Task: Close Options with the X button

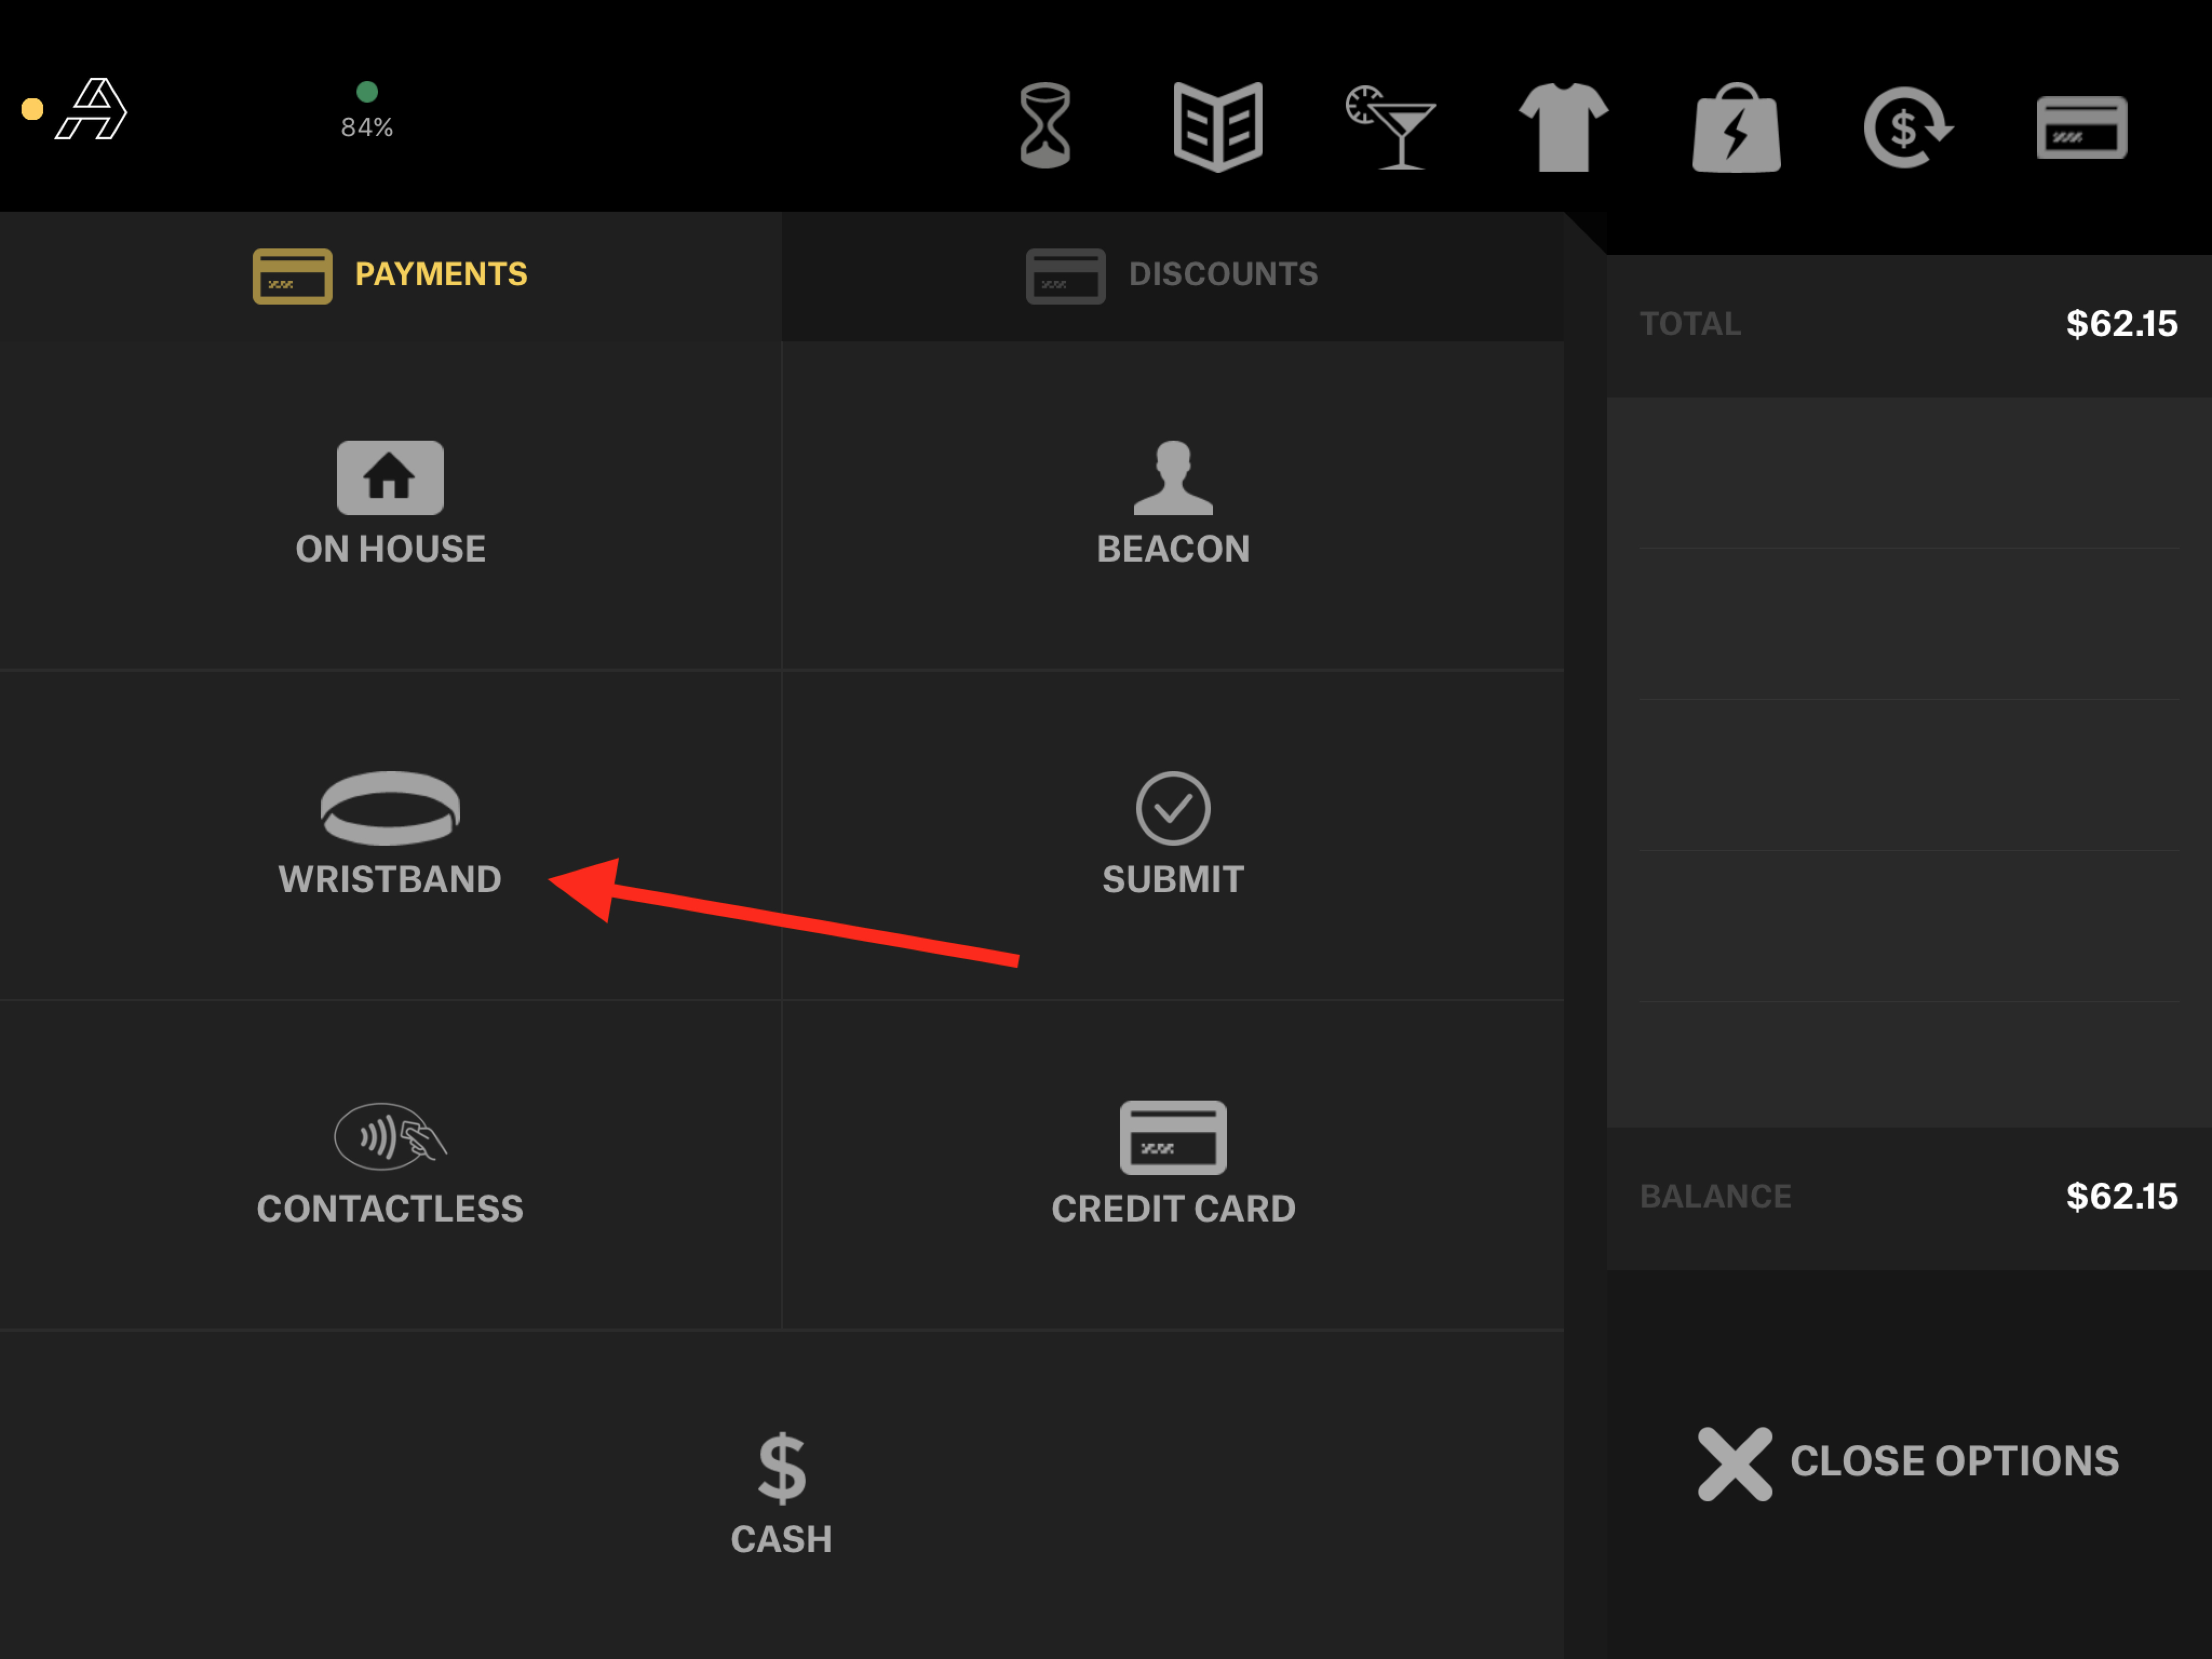Action: [x=1907, y=1463]
